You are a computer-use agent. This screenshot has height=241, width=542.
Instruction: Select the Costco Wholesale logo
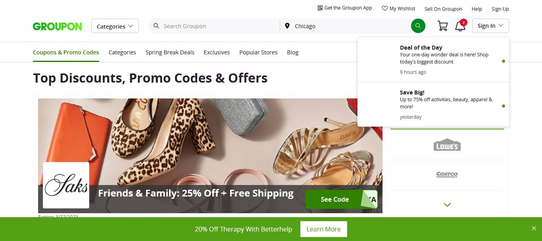tap(447, 175)
